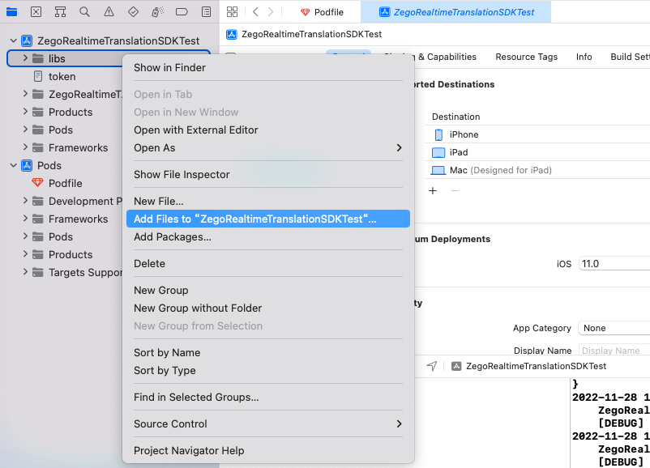Choose Sort by Name
This screenshot has height=468, width=650.
pyautogui.click(x=267, y=352)
